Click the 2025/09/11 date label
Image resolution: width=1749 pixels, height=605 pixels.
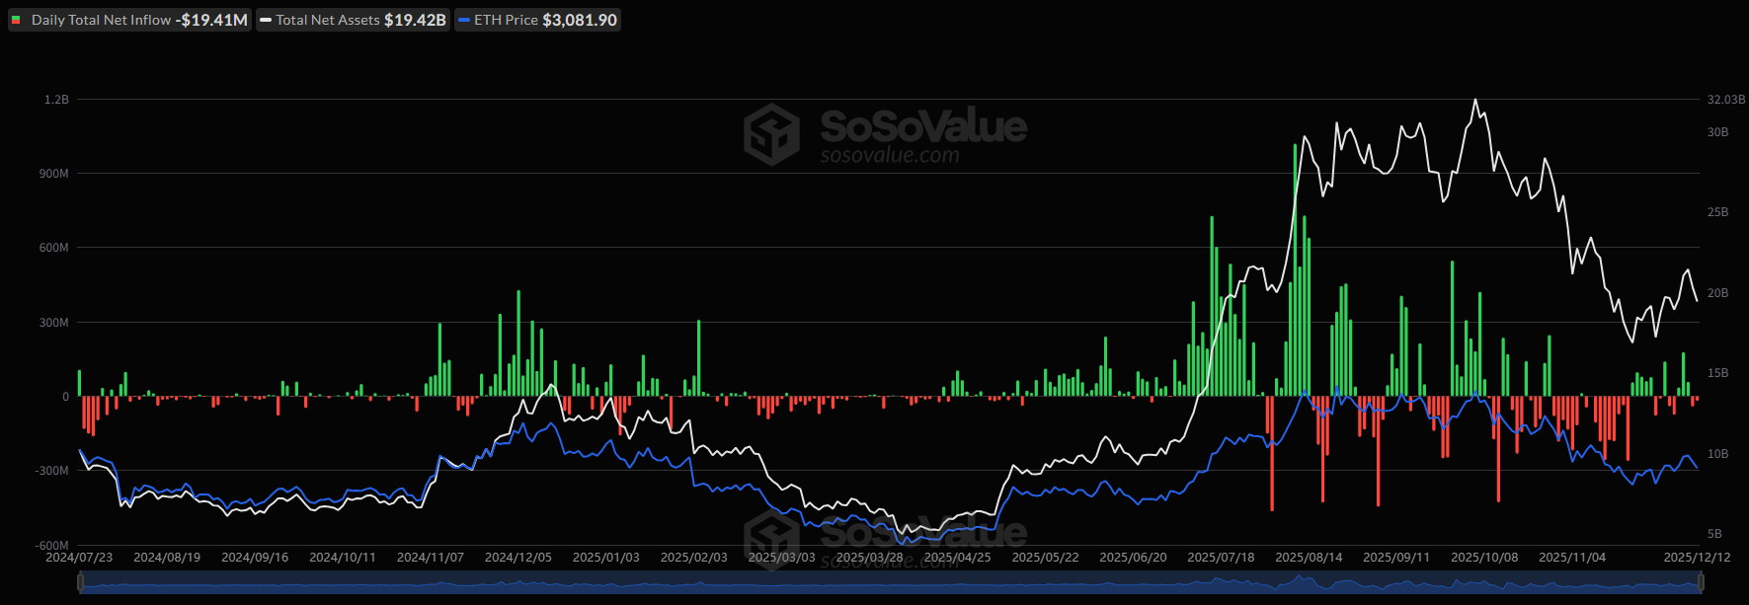1397,558
